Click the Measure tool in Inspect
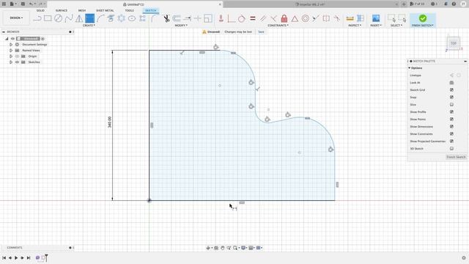The image size is (469, 264). [x=350, y=18]
